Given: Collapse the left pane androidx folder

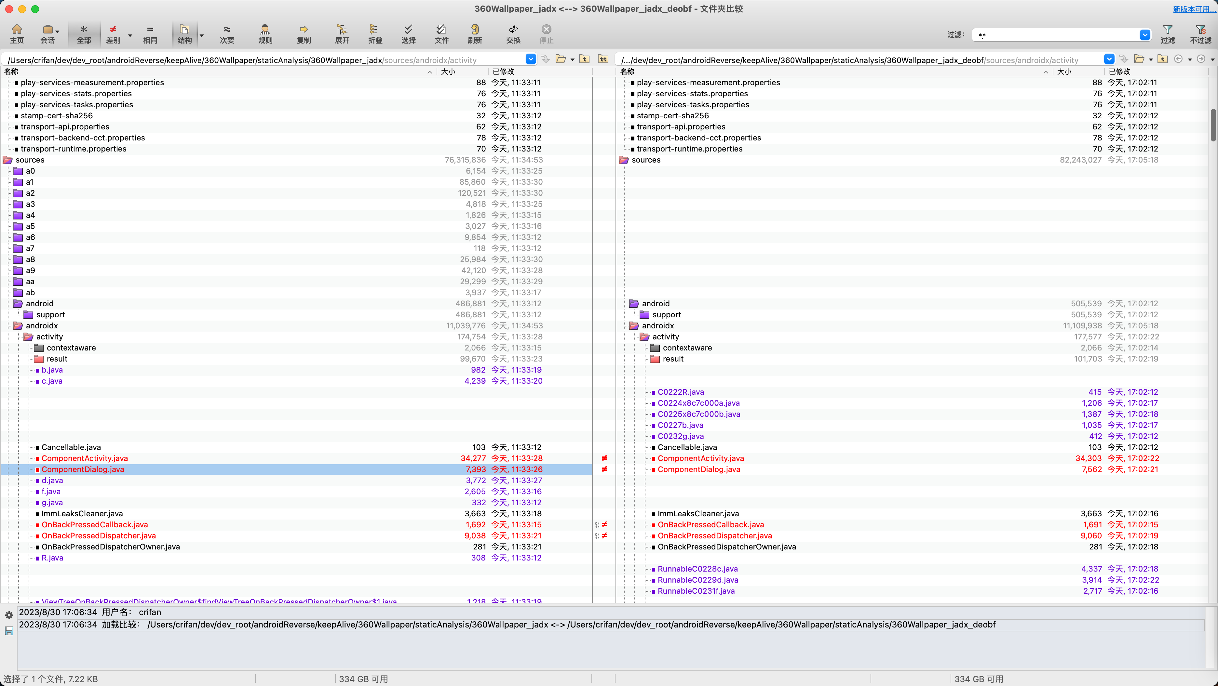Looking at the screenshot, I should click(x=18, y=326).
